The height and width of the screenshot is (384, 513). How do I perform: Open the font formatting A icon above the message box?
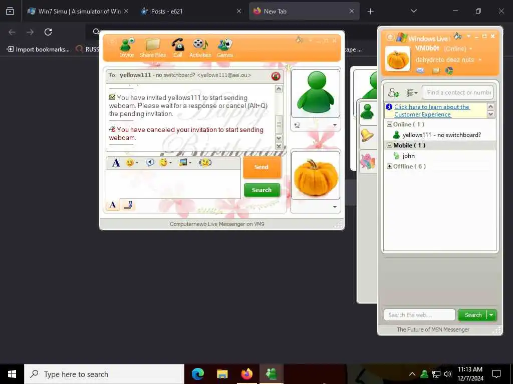click(x=116, y=162)
